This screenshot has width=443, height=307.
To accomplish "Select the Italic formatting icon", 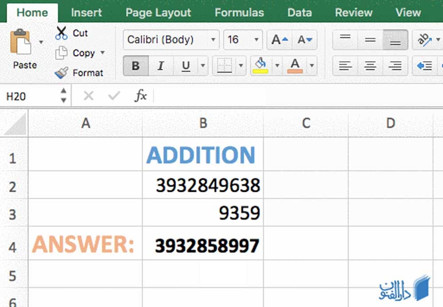I will point(160,66).
